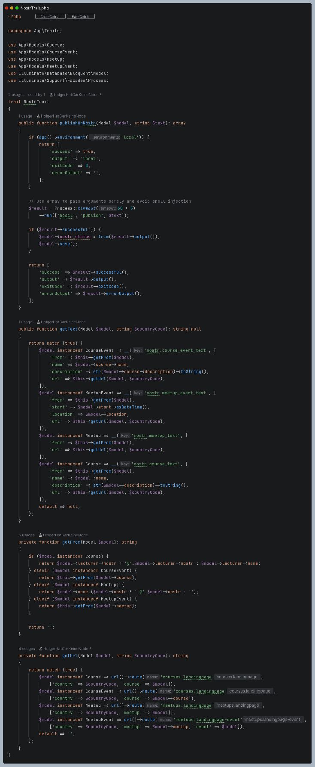The width and height of the screenshot is (315, 767).
Task: Click author icon above getUrl function
Action: [41, 649]
